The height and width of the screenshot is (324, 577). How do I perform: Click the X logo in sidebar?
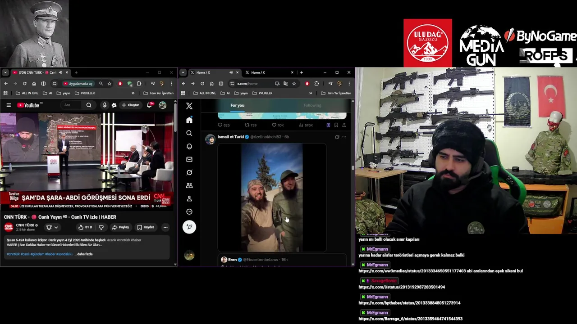pos(189,106)
